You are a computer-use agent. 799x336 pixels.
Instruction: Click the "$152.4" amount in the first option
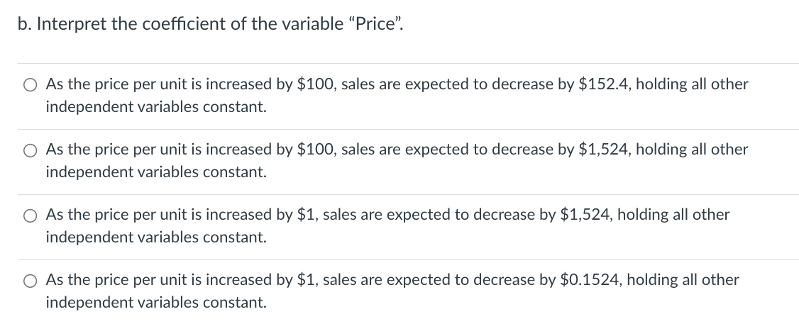(602, 84)
